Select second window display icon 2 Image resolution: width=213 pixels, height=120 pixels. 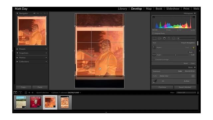(20, 93)
